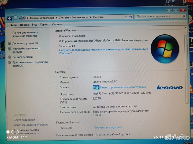Click shield icon beside 'Настройка удаленного доступа'

(x=9, y=49)
